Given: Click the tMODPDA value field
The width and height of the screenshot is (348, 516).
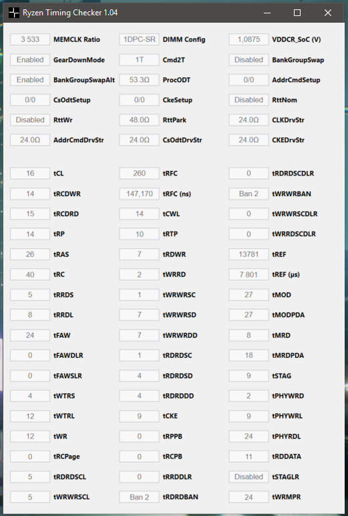Looking at the screenshot, I should pyautogui.click(x=248, y=315).
